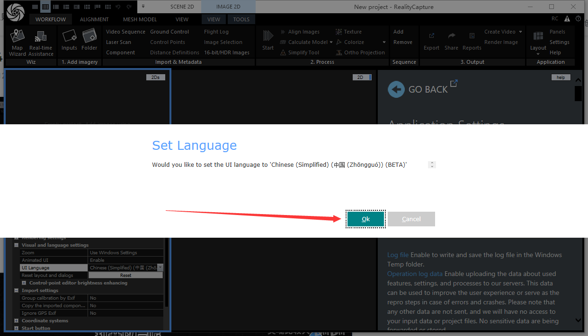Screen dimensions: 588x336
Task: Click the Zoom setting value field
Action: (126, 253)
